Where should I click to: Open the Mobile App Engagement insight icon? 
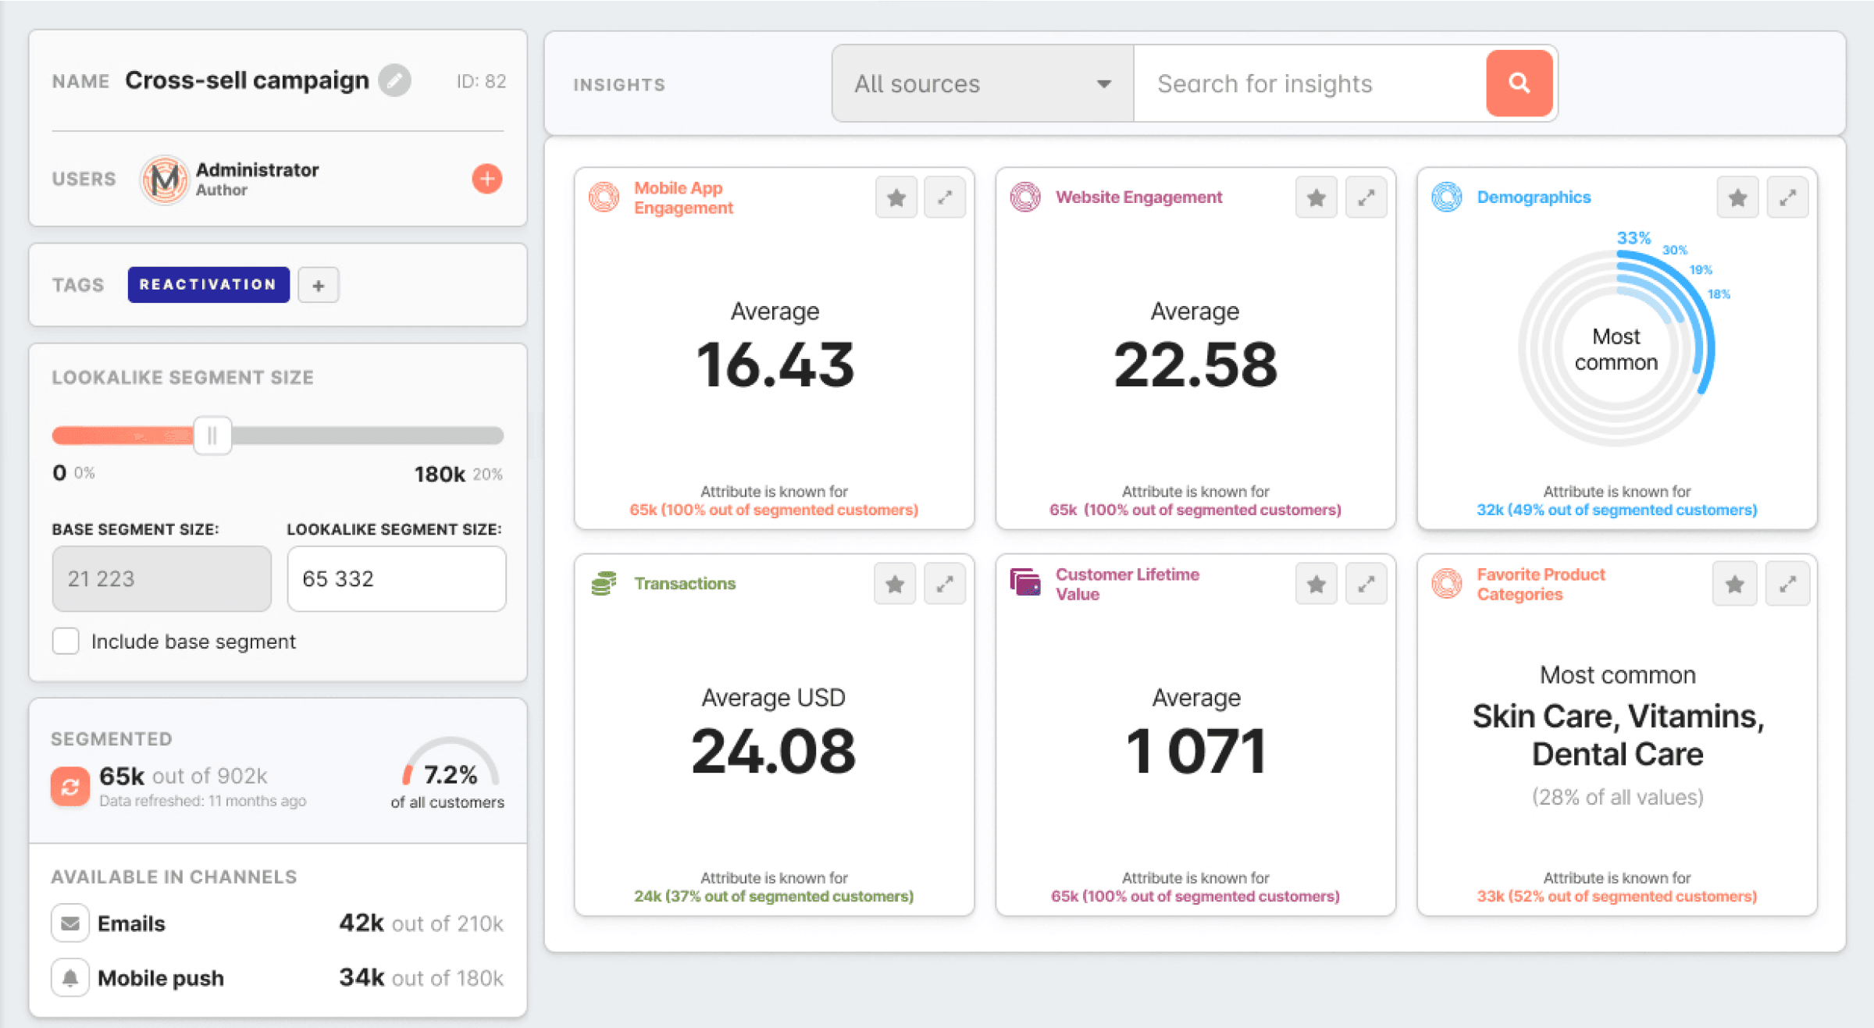(x=605, y=197)
